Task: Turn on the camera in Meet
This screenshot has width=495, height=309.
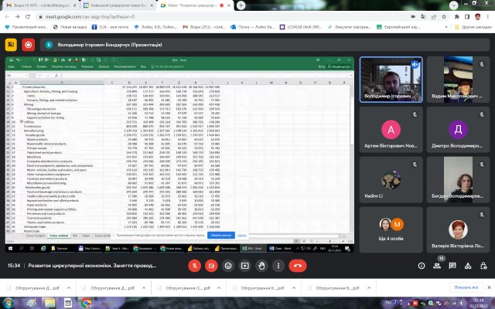Action: [210, 264]
